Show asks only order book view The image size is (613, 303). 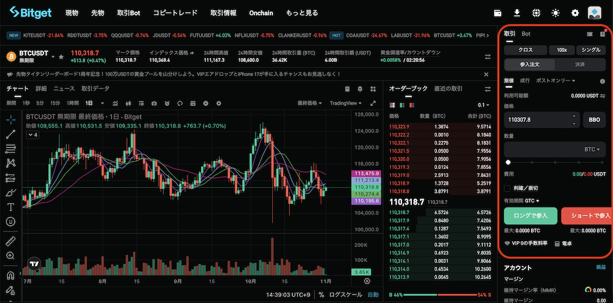point(412,105)
